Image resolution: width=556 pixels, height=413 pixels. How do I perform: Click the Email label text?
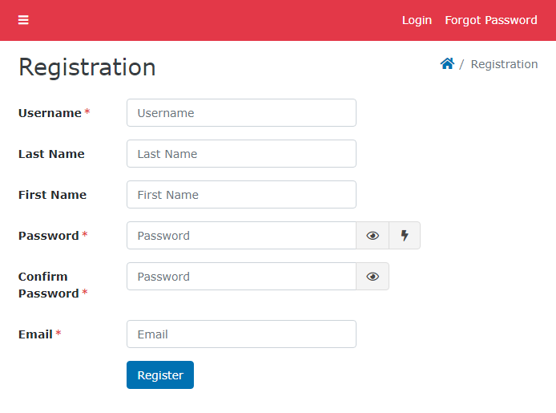click(x=35, y=334)
